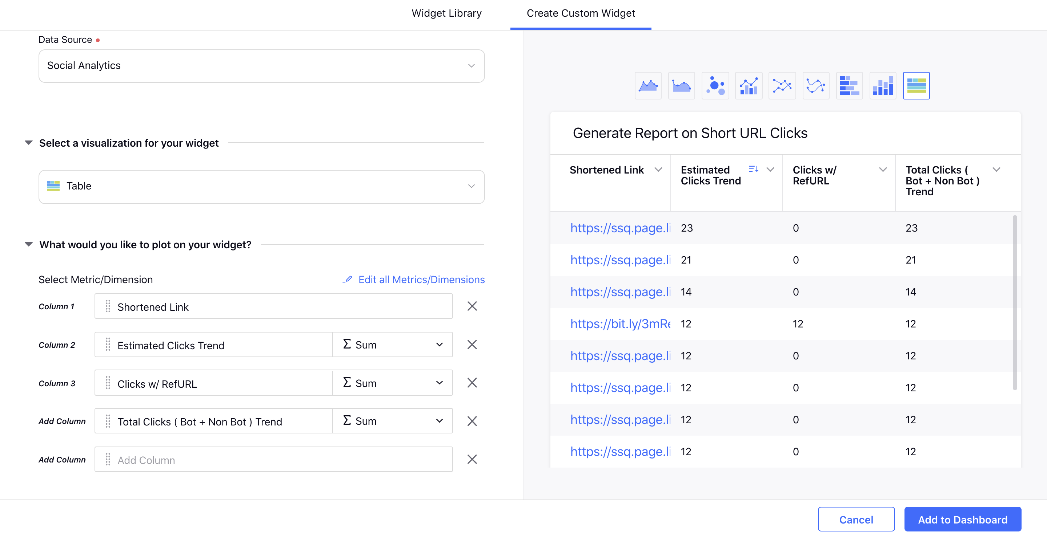1047x538 pixels.
Task: Select the smooth area spline chart icon
Action: point(681,86)
